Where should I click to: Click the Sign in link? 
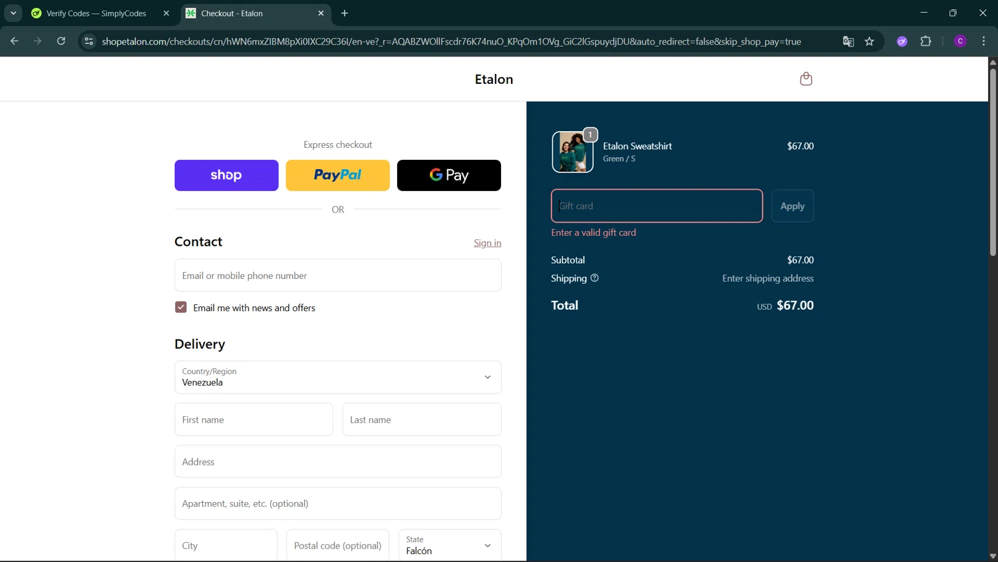(x=488, y=243)
